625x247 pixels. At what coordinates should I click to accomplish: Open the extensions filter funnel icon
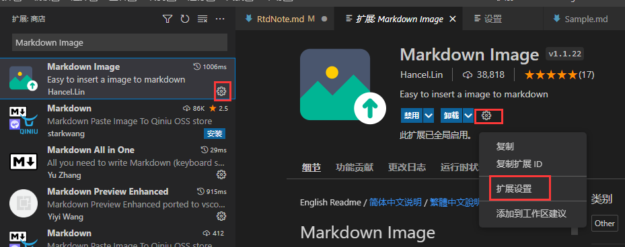tap(168, 19)
